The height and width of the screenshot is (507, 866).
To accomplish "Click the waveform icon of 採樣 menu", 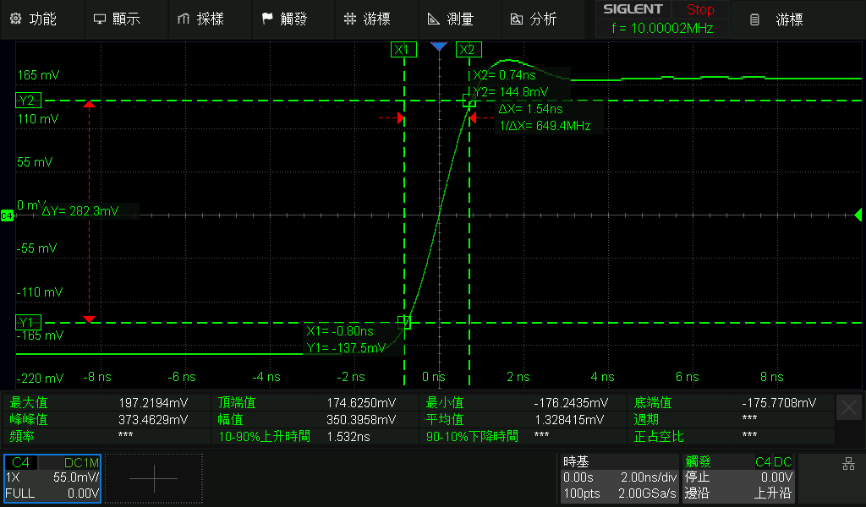I will pos(184,19).
